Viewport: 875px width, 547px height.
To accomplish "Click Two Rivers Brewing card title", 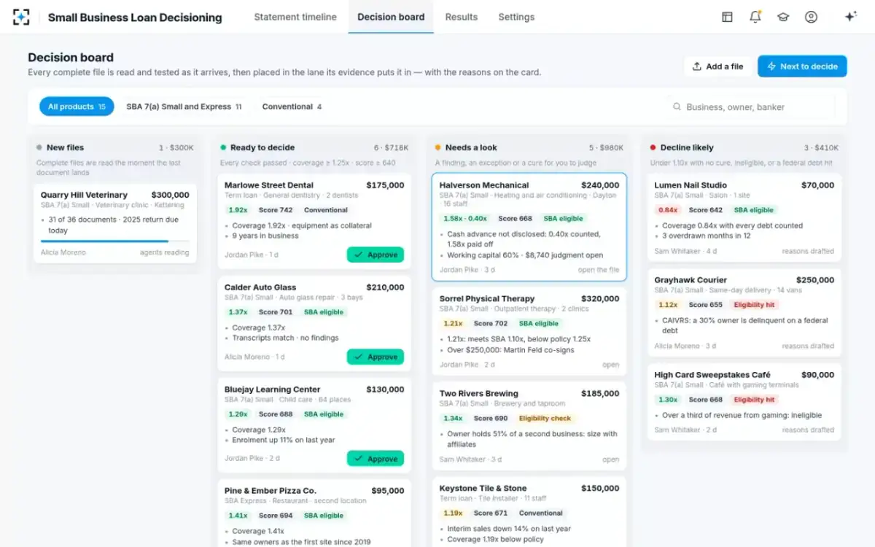I will (x=479, y=393).
